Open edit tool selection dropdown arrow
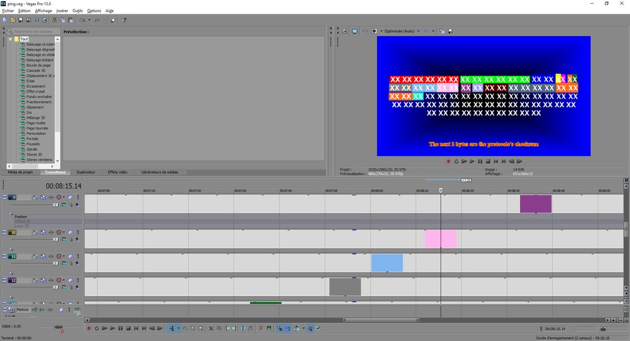The image size is (630, 341). point(178,328)
